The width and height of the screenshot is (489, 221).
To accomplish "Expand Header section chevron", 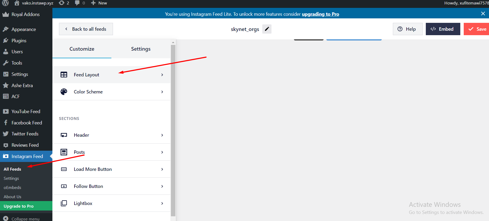I will point(162,135).
